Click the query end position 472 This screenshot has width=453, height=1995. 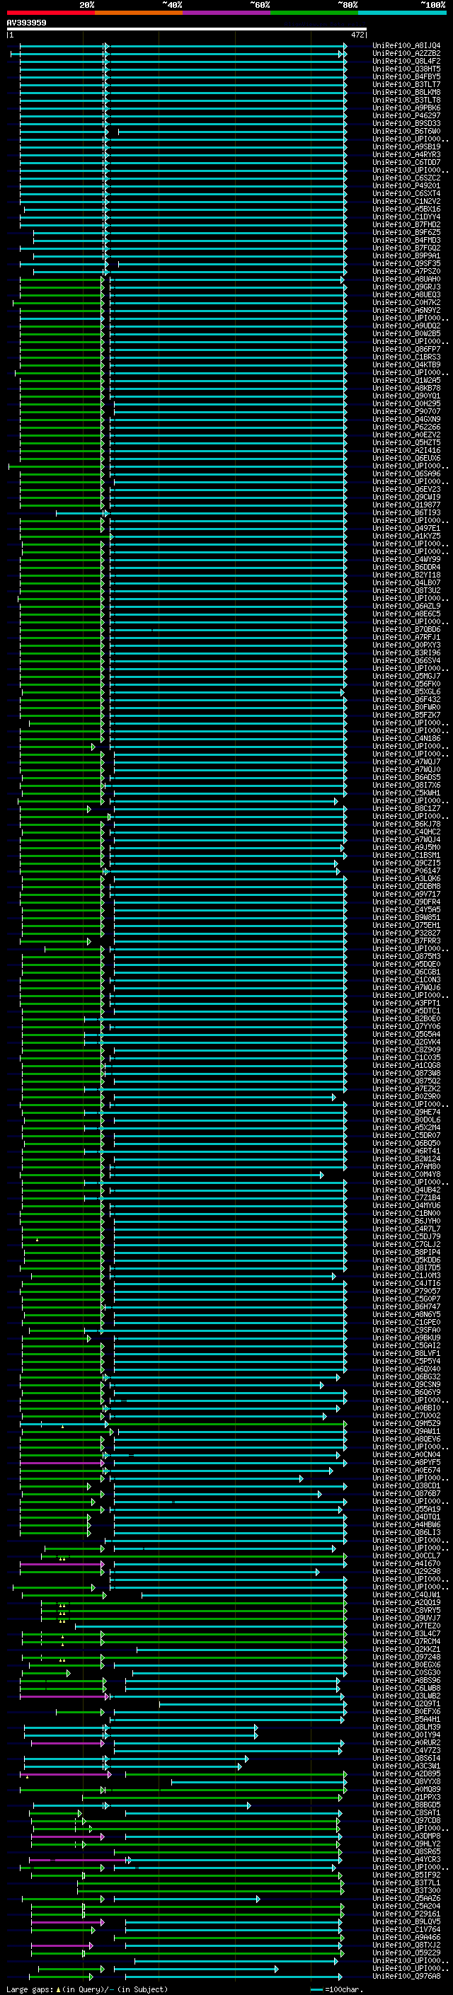tap(357, 35)
